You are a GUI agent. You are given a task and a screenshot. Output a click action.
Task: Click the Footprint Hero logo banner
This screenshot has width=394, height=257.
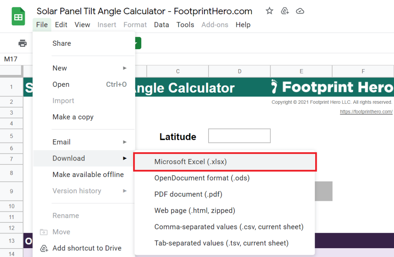[x=332, y=87]
